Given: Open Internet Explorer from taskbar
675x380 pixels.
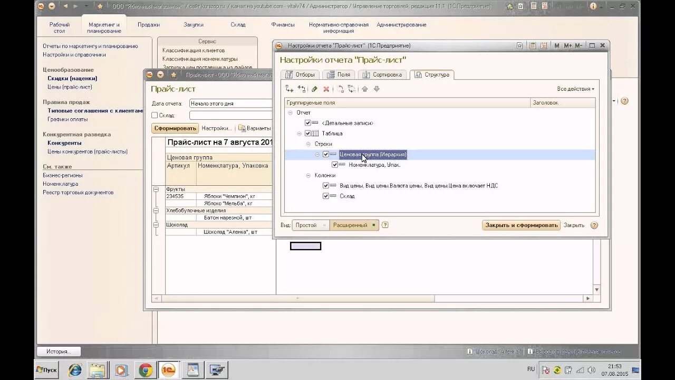Looking at the screenshot, I should point(75,370).
